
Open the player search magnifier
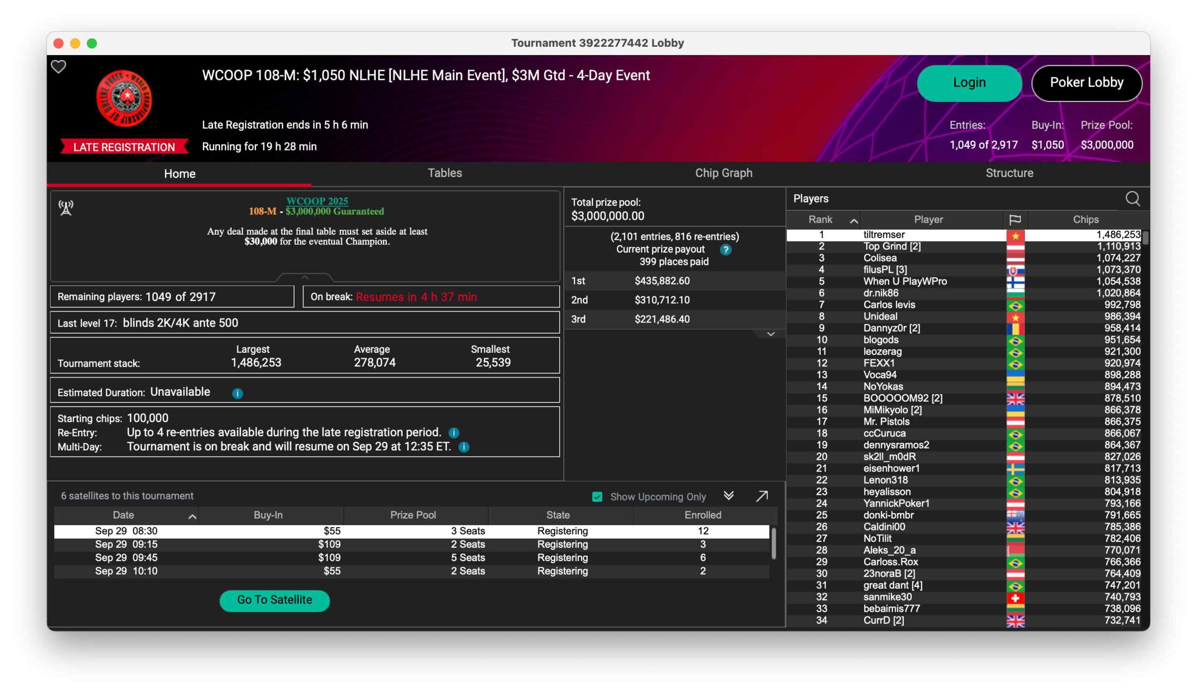1132,199
